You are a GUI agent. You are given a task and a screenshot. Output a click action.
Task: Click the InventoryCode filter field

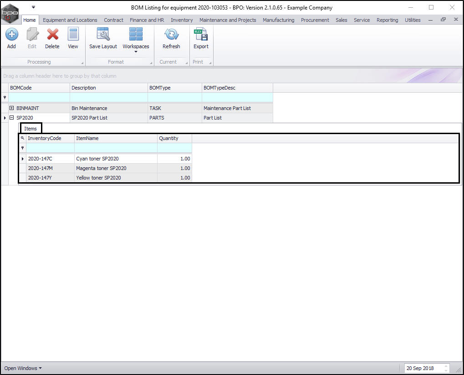click(50, 148)
